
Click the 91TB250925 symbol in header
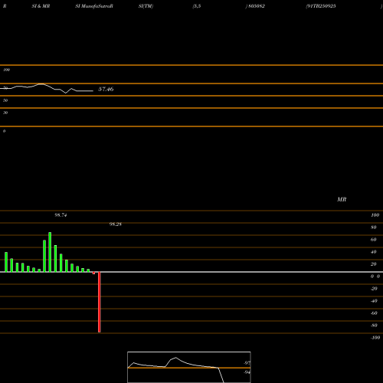pyautogui.click(x=322, y=6)
